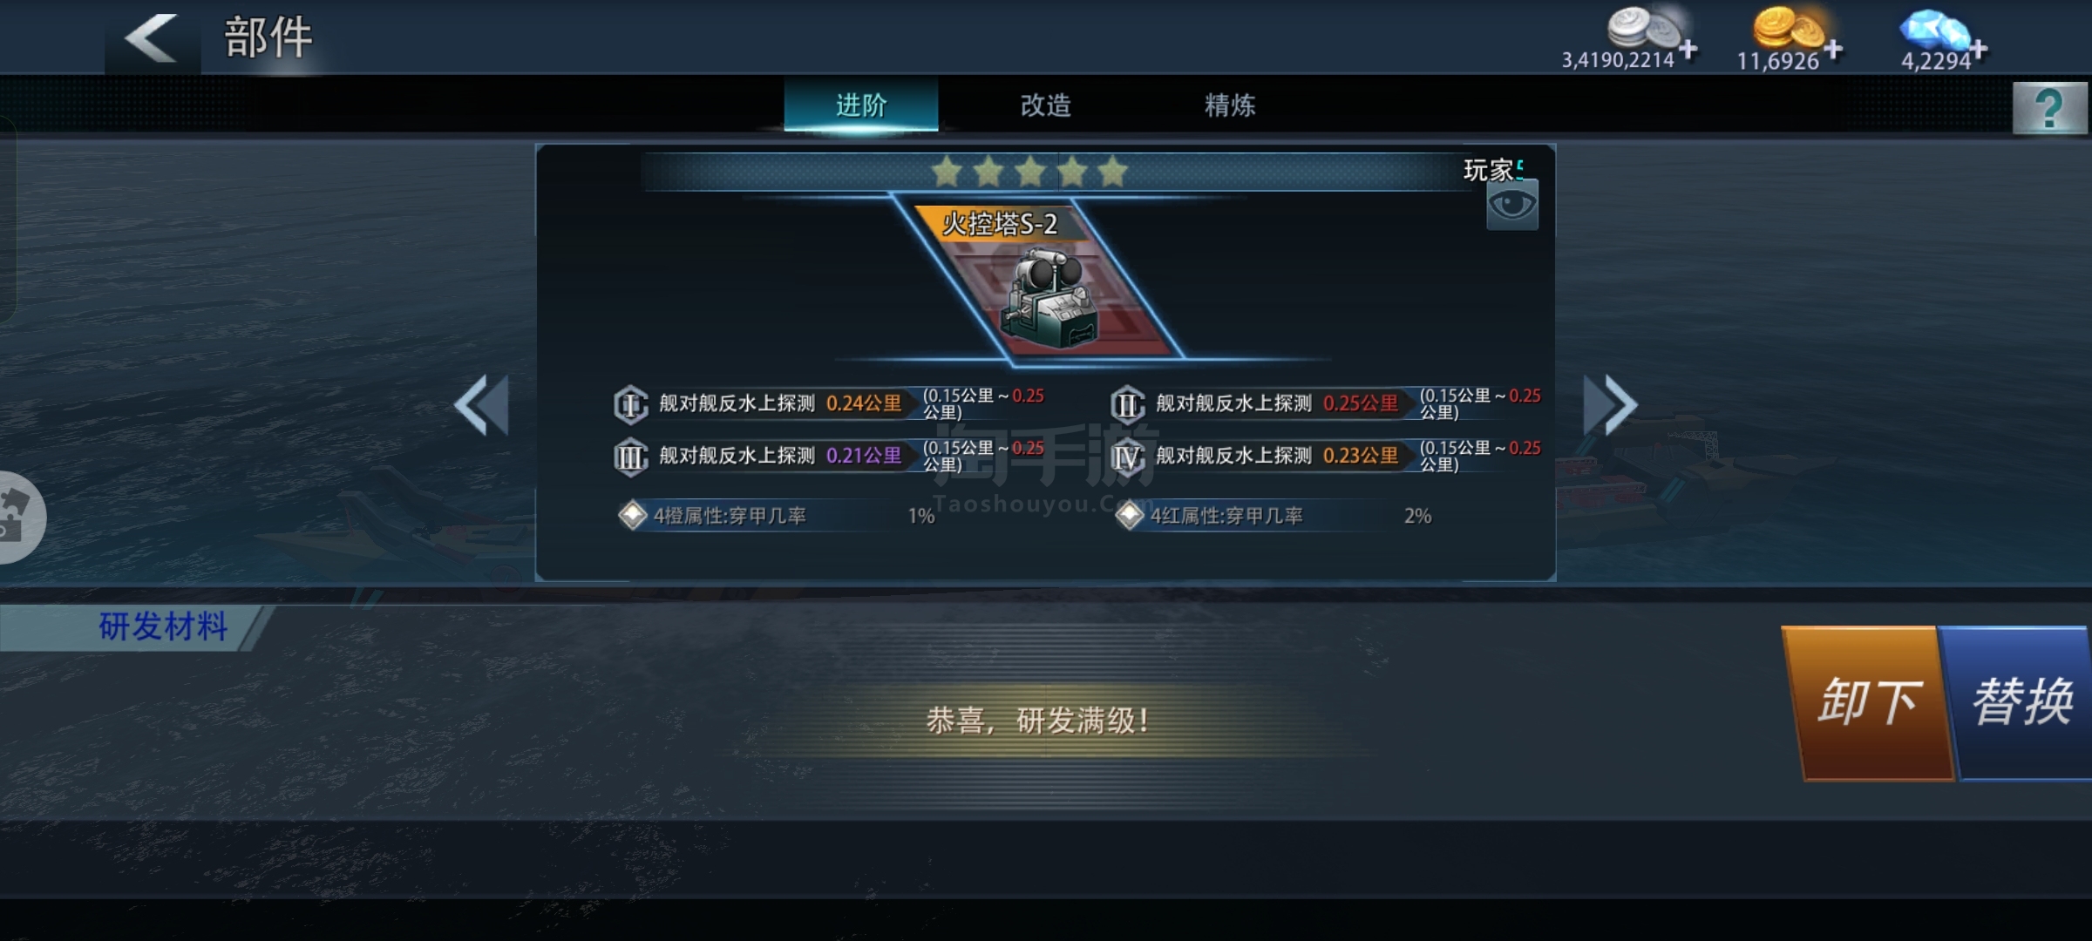
Task: Add gold coins via plus icon
Action: pos(1834,49)
